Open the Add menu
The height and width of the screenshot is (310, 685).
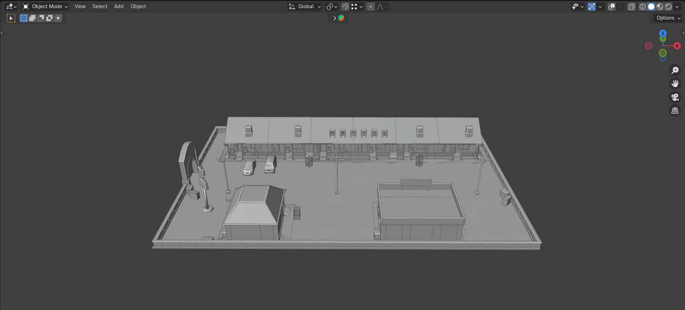(119, 6)
